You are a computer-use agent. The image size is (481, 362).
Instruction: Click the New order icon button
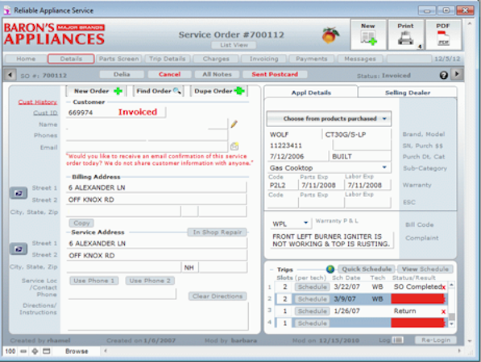[368, 35]
